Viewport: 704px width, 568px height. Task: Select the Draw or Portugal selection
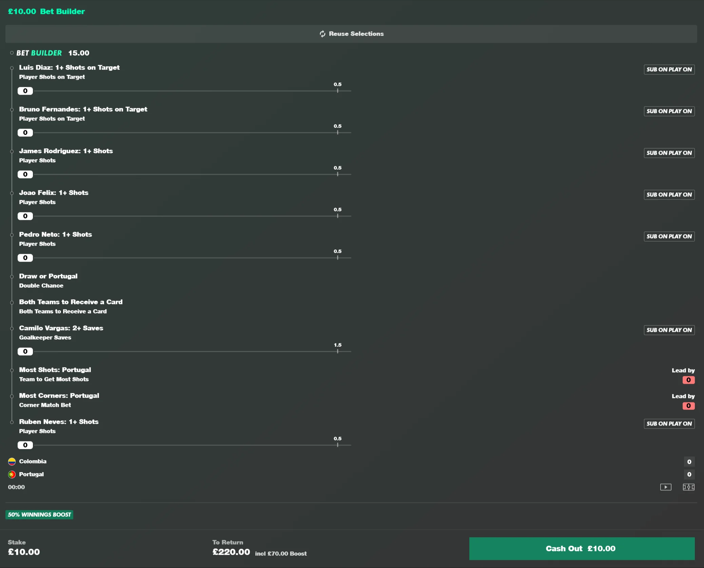(48, 280)
